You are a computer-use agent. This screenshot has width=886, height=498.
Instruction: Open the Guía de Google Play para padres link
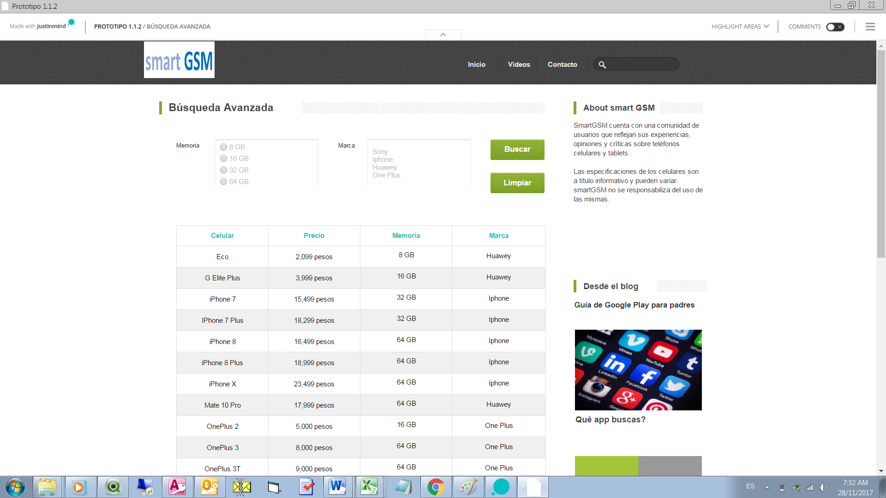(634, 305)
